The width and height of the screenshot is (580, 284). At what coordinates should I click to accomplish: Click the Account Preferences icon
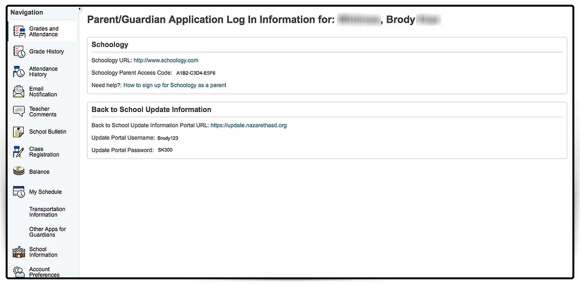click(19, 272)
